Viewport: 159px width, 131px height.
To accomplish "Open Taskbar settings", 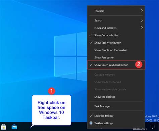I will [x=116, y=123].
